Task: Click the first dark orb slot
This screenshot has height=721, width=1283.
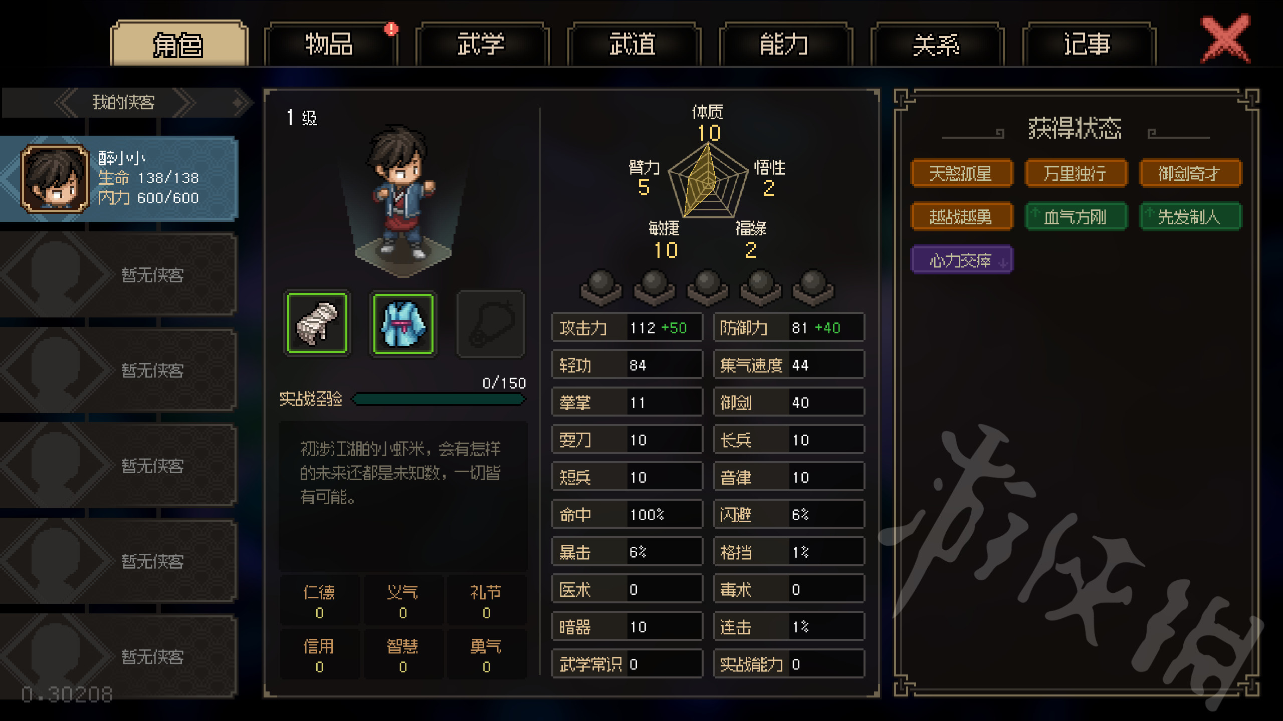Action: 601,287
